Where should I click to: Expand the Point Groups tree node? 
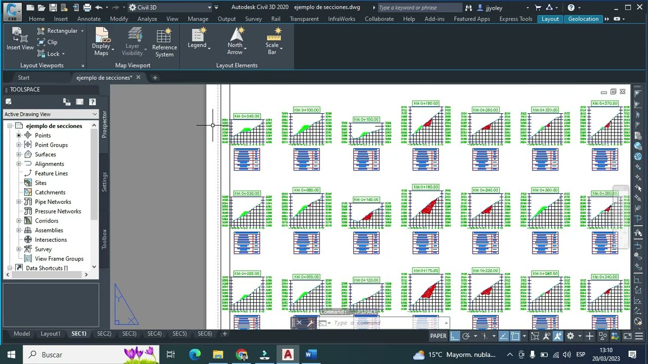coord(19,145)
